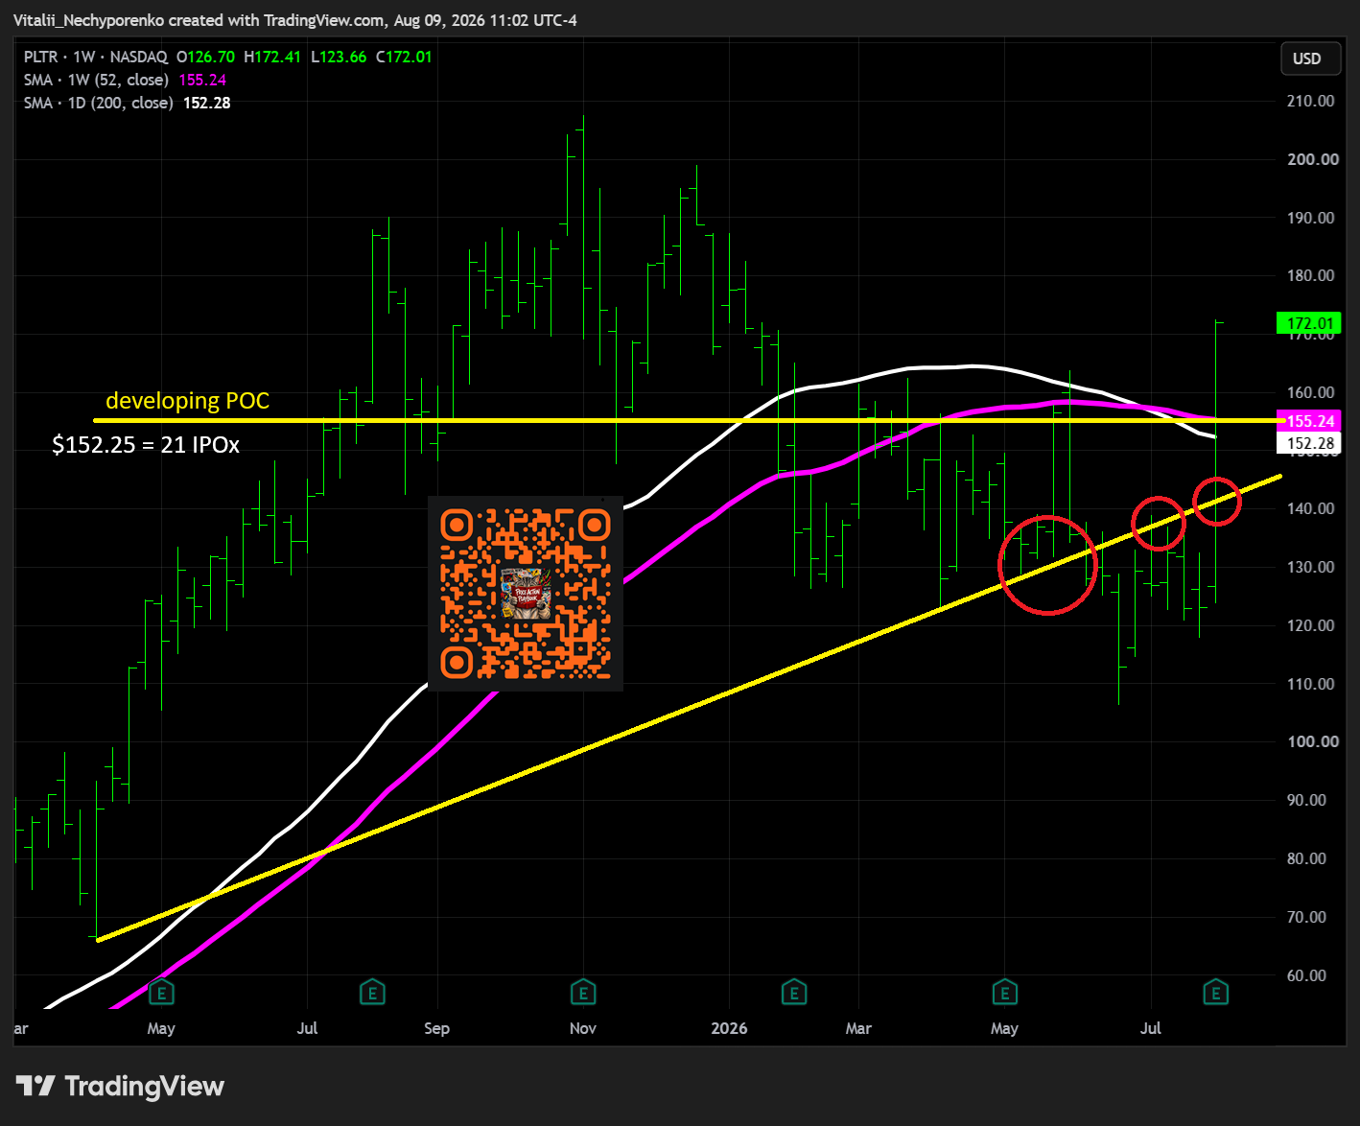The width and height of the screenshot is (1360, 1126).
Task: Click the low value L123.66
Action: click(x=339, y=57)
